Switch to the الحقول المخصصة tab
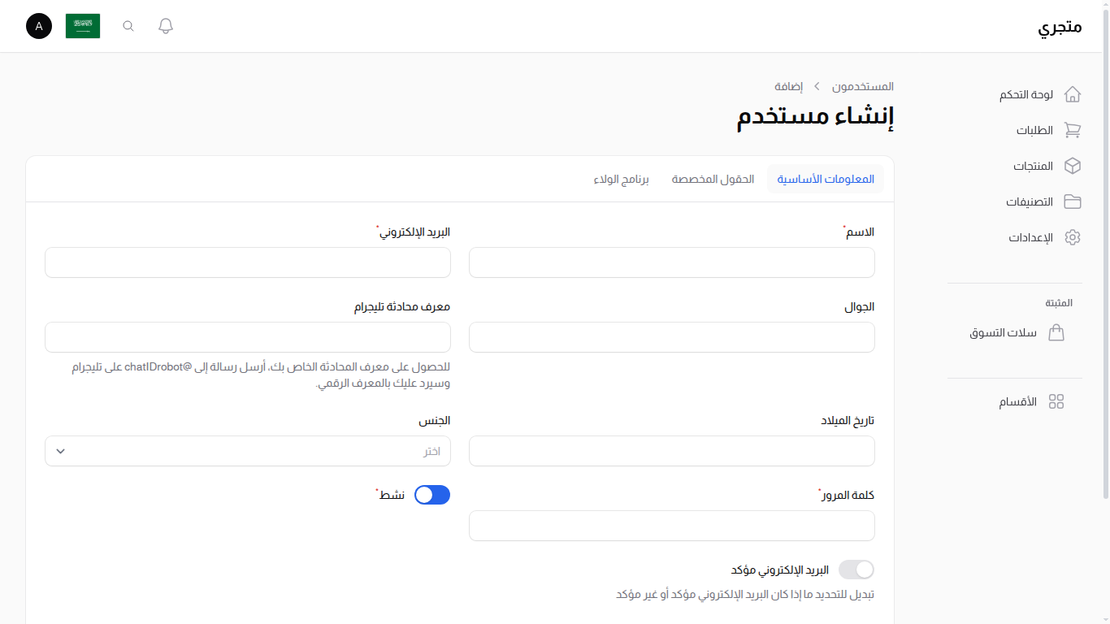The height and width of the screenshot is (624, 1110). 713,179
